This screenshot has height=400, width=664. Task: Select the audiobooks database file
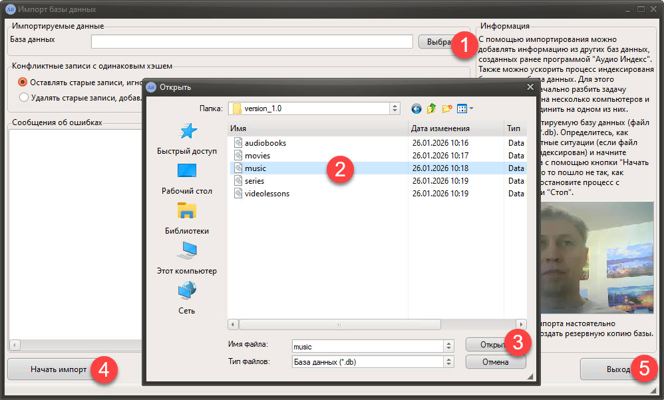[x=265, y=143]
